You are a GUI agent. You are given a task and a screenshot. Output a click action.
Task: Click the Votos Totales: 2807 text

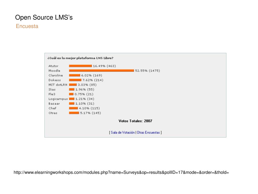[x=135, y=121]
